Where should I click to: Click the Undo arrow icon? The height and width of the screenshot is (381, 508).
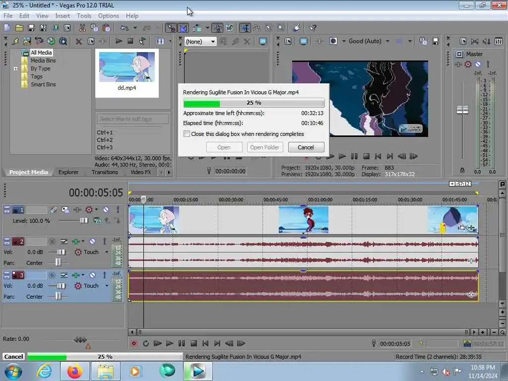click(125, 28)
